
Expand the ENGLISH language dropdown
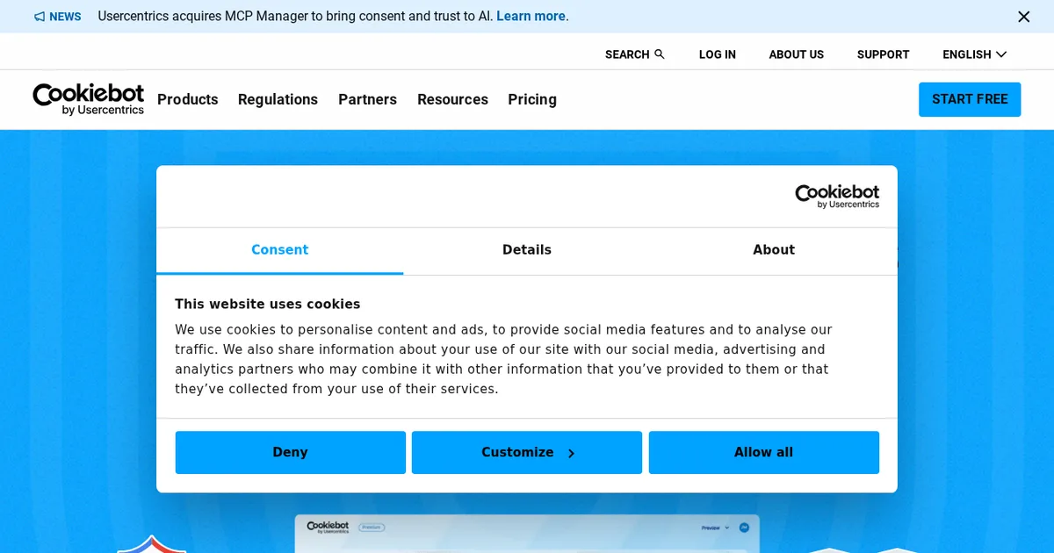974,54
